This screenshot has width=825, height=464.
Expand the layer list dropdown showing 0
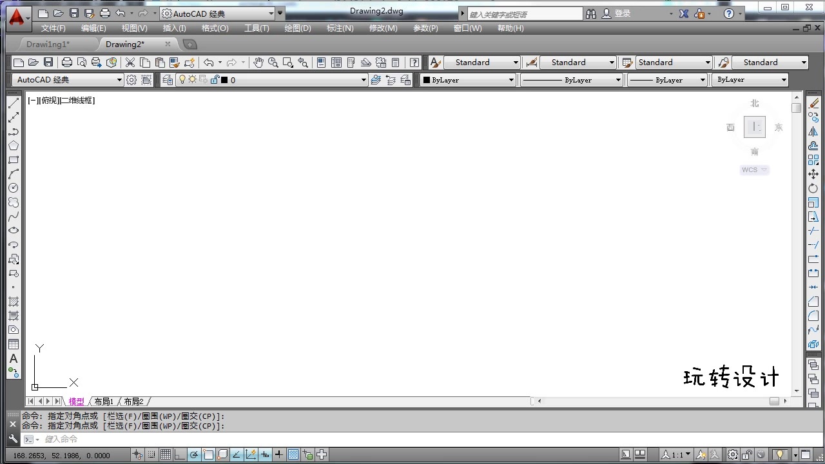click(x=363, y=80)
